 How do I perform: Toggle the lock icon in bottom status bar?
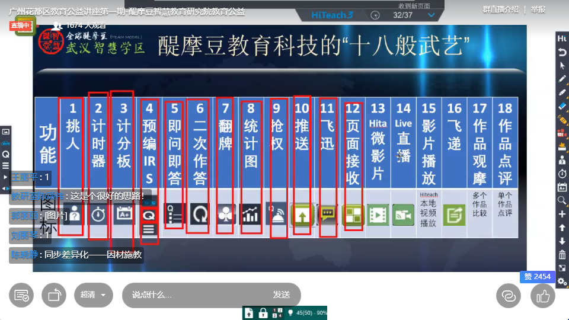[263, 313]
